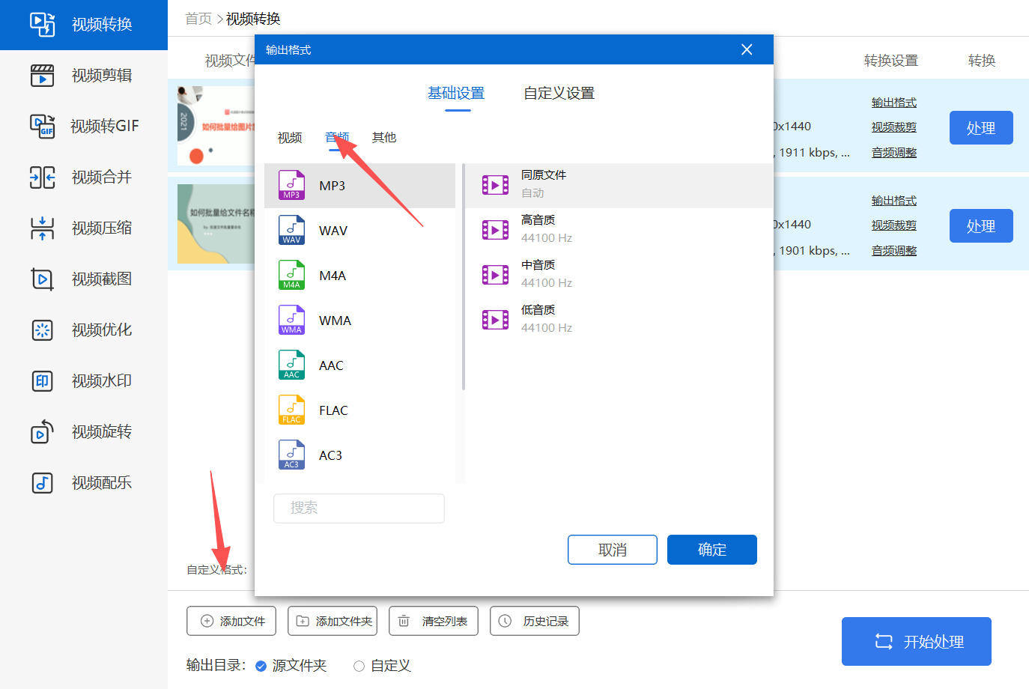Open the 视频优化 sidebar item
This screenshot has width=1029, height=689.
[84, 330]
